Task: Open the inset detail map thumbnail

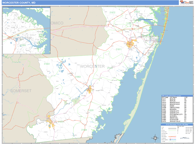Action: pyautogui.click(x=26, y=30)
